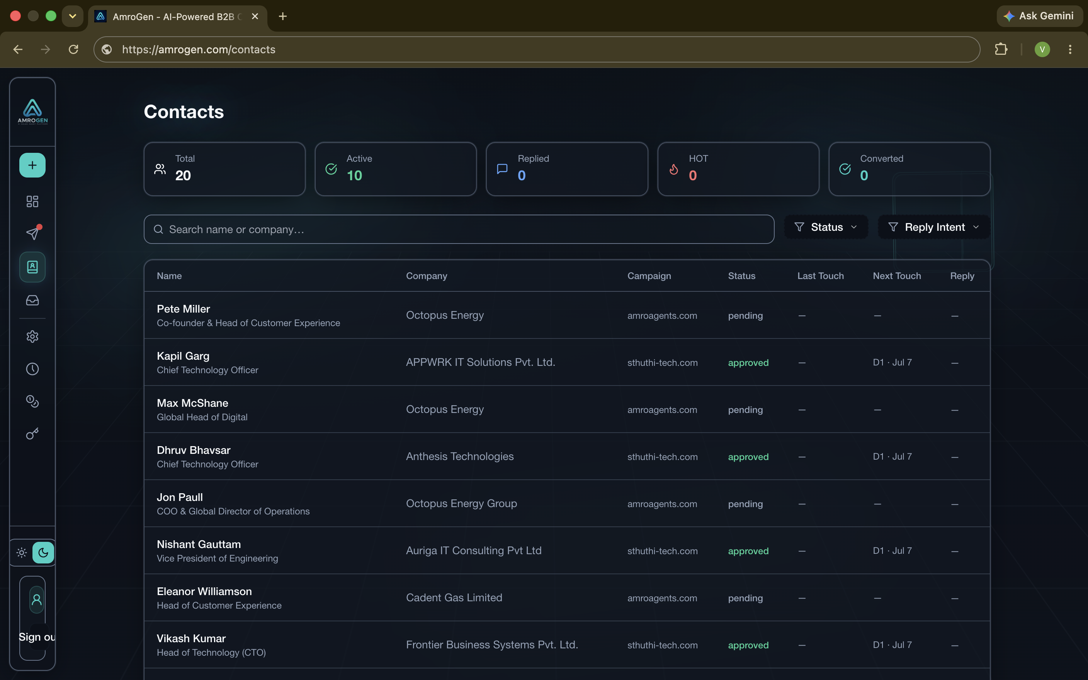This screenshot has width=1088, height=680.
Task: Click the Total contacts stat card
Action: coord(224,169)
